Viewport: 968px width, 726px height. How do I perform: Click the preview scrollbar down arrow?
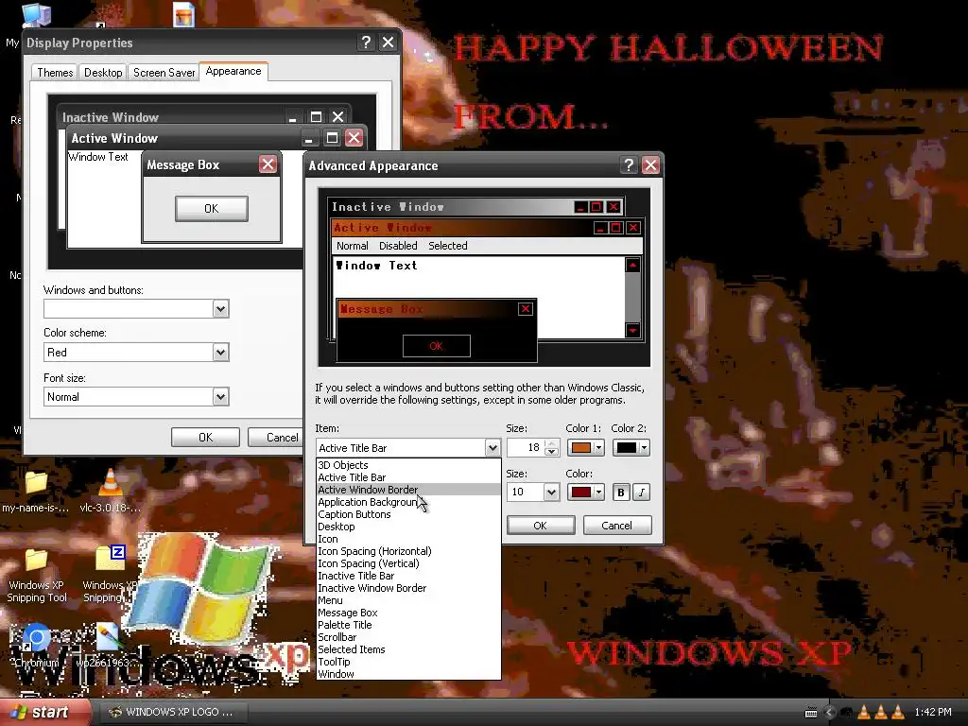click(x=632, y=330)
